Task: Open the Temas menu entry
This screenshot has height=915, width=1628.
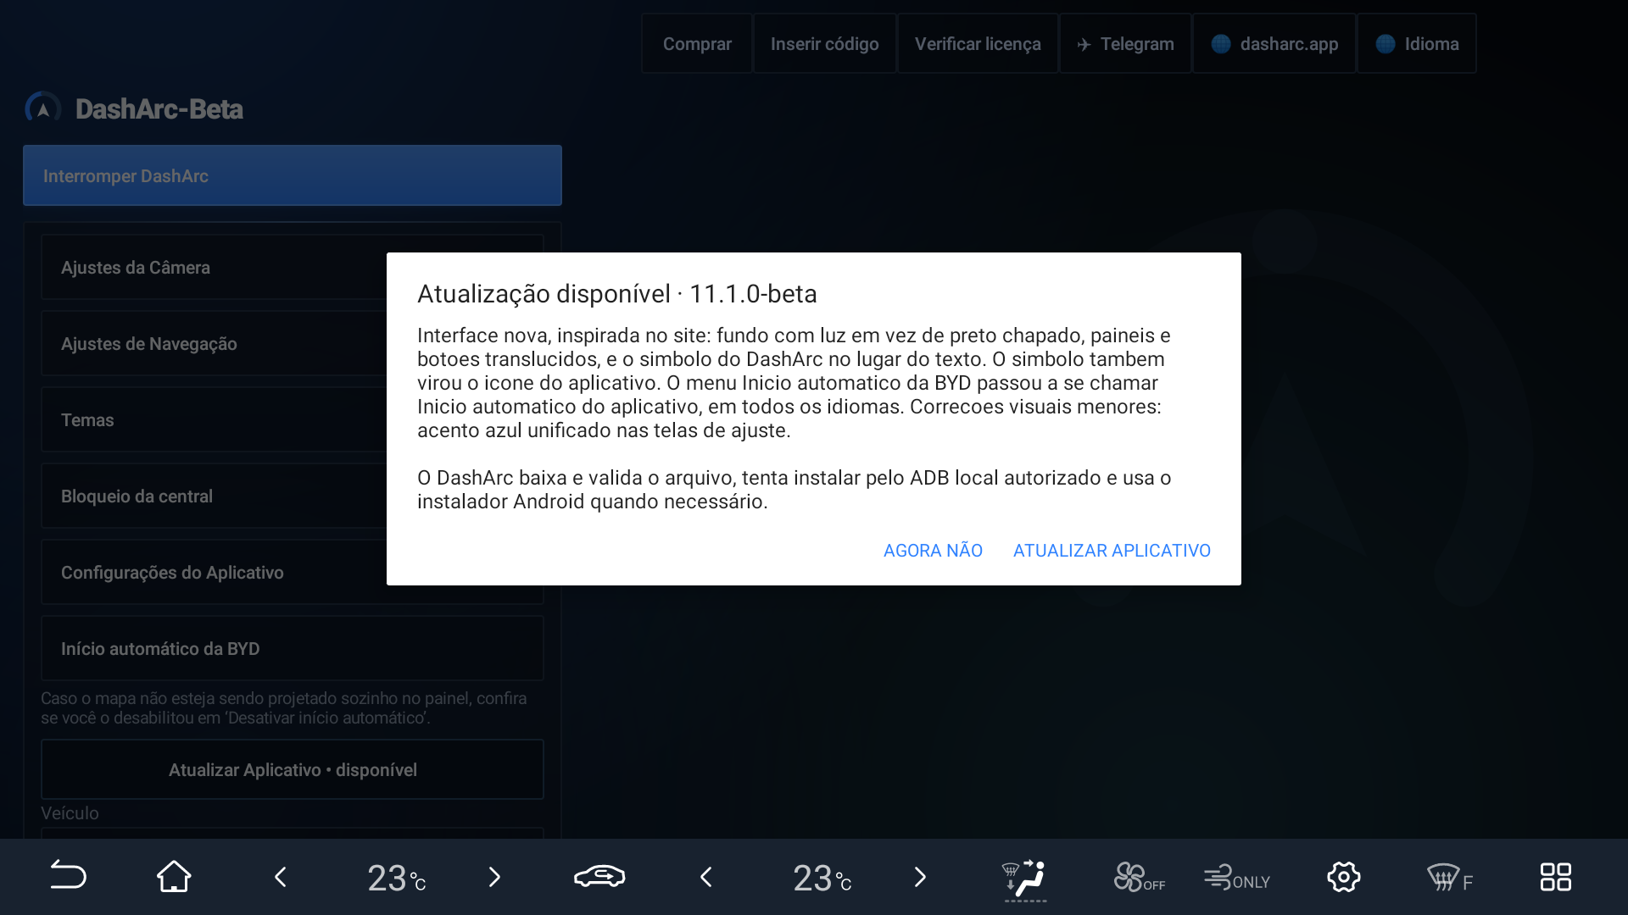Action: coord(293,419)
